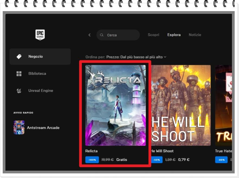This screenshot has width=239, height=178.
Task: Launch Antstream Arcade from its quick launch icon
Action: pos(19,128)
